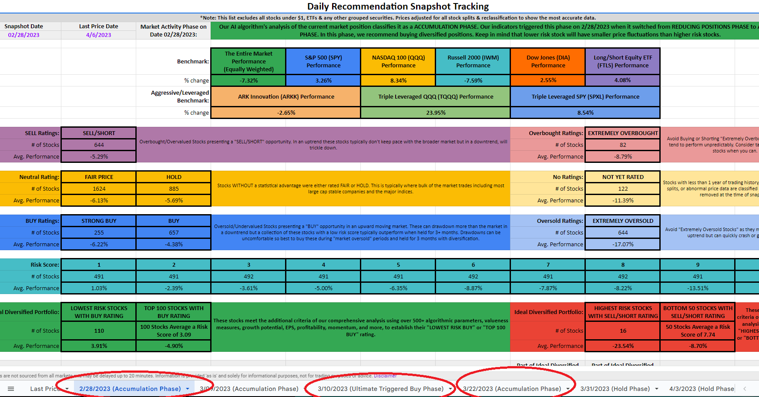Select the -5.29% SELL/SHORT avg performance cell

point(99,156)
